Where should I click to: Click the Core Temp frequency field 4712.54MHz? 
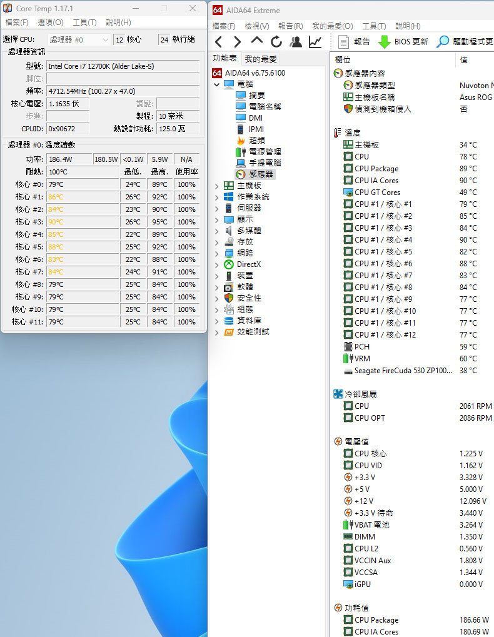coord(123,91)
